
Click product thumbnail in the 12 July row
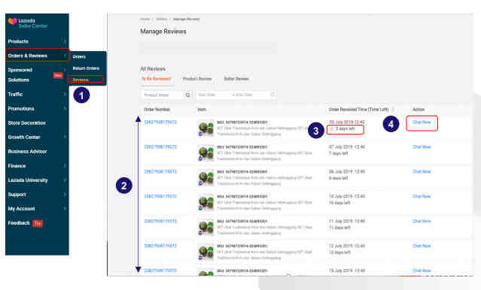pos(205,252)
